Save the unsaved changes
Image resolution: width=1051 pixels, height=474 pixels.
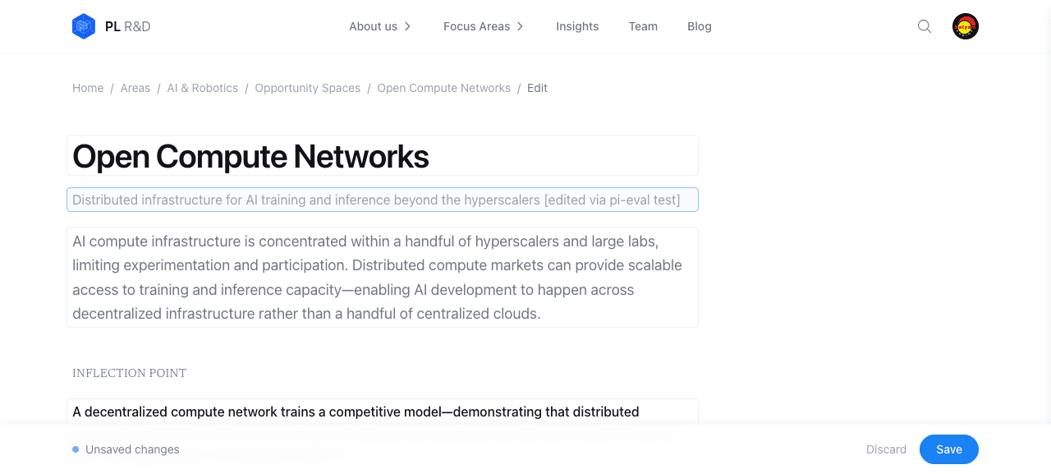949,449
